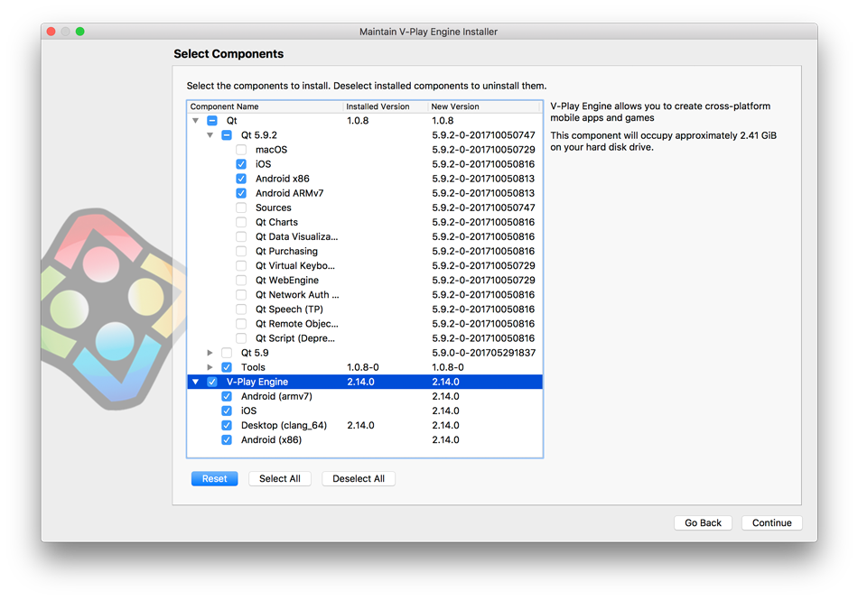Select the V-Play Engine row label
The width and height of the screenshot is (858, 600).
257,382
